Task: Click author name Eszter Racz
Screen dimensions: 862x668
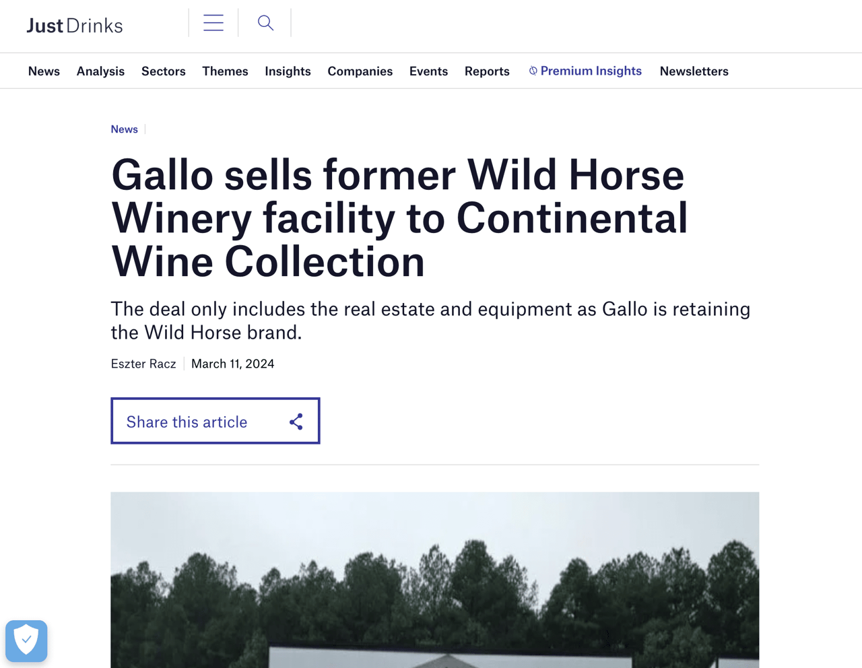Action: click(143, 364)
